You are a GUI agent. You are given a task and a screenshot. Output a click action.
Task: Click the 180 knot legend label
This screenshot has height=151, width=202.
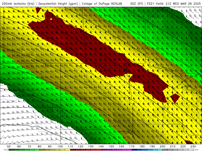142,146
